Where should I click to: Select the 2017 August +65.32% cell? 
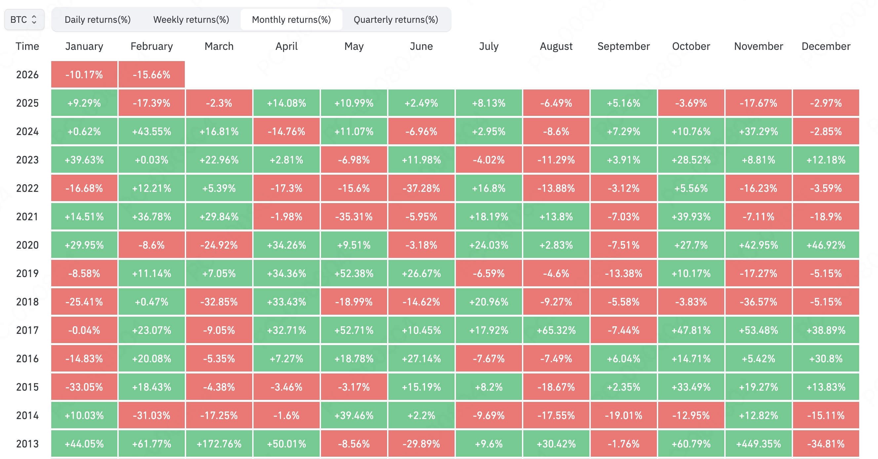click(556, 330)
